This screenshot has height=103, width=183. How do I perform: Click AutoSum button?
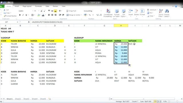(152, 10)
